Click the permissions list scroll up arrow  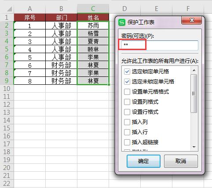tap(194, 70)
